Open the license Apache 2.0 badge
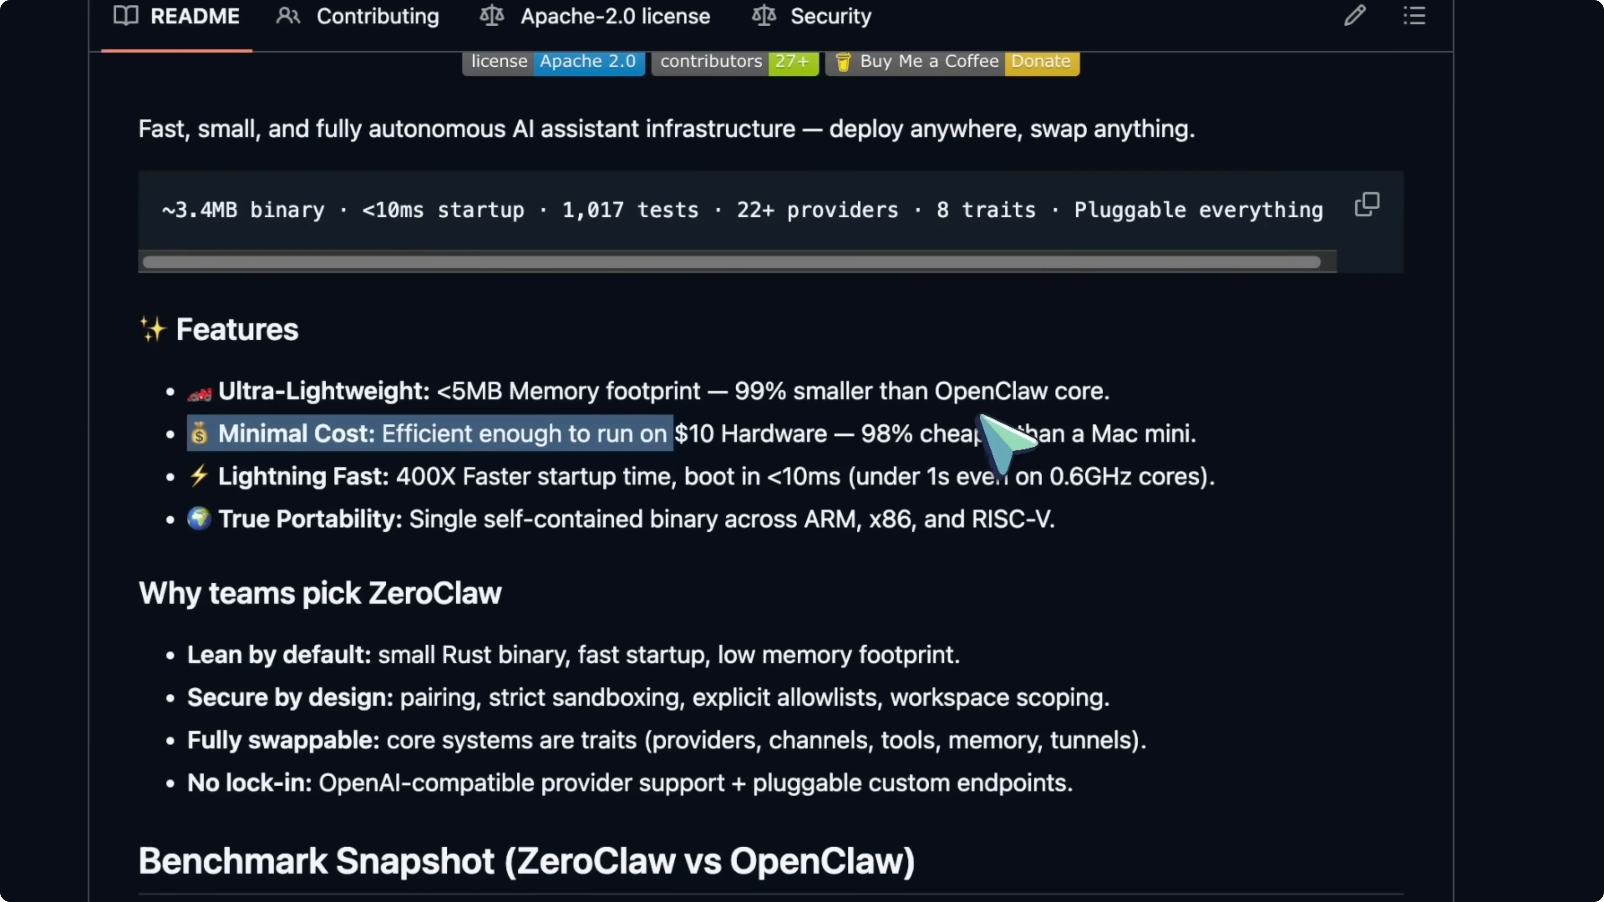Viewport: 1604px width, 902px height. (553, 61)
